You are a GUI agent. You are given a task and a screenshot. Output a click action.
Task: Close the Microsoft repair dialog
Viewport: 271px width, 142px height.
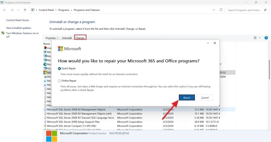(x=215, y=43)
